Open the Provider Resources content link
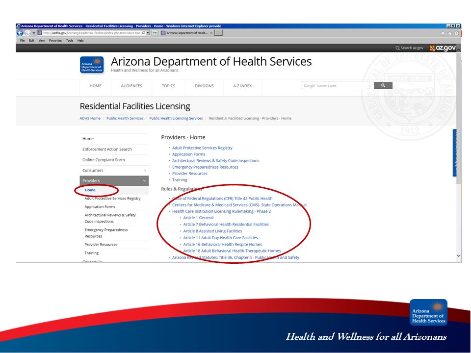 (189, 174)
